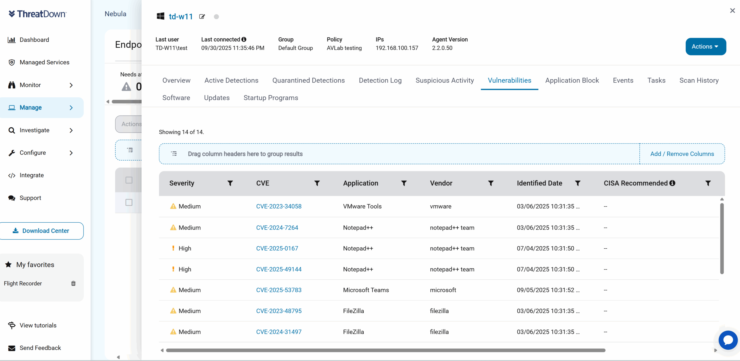
Task: Open the chat support bubble
Action: tap(728, 340)
